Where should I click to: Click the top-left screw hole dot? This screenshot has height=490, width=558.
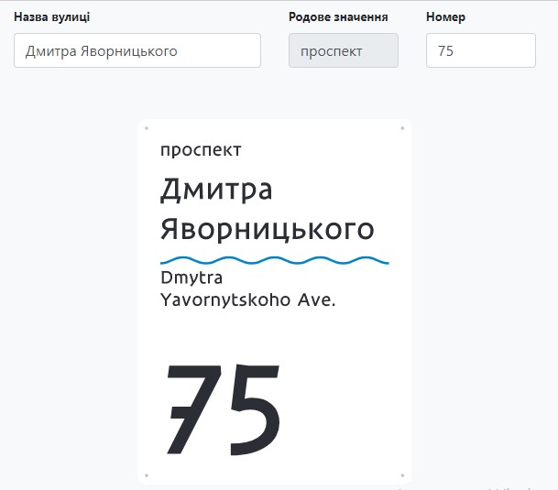pyautogui.click(x=147, y=128)
